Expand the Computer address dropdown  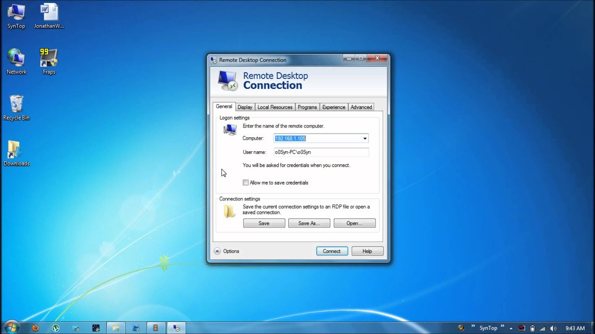365,138
